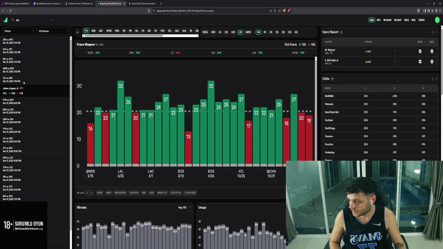Open the All Games dropdown

(x=54, y=31)
